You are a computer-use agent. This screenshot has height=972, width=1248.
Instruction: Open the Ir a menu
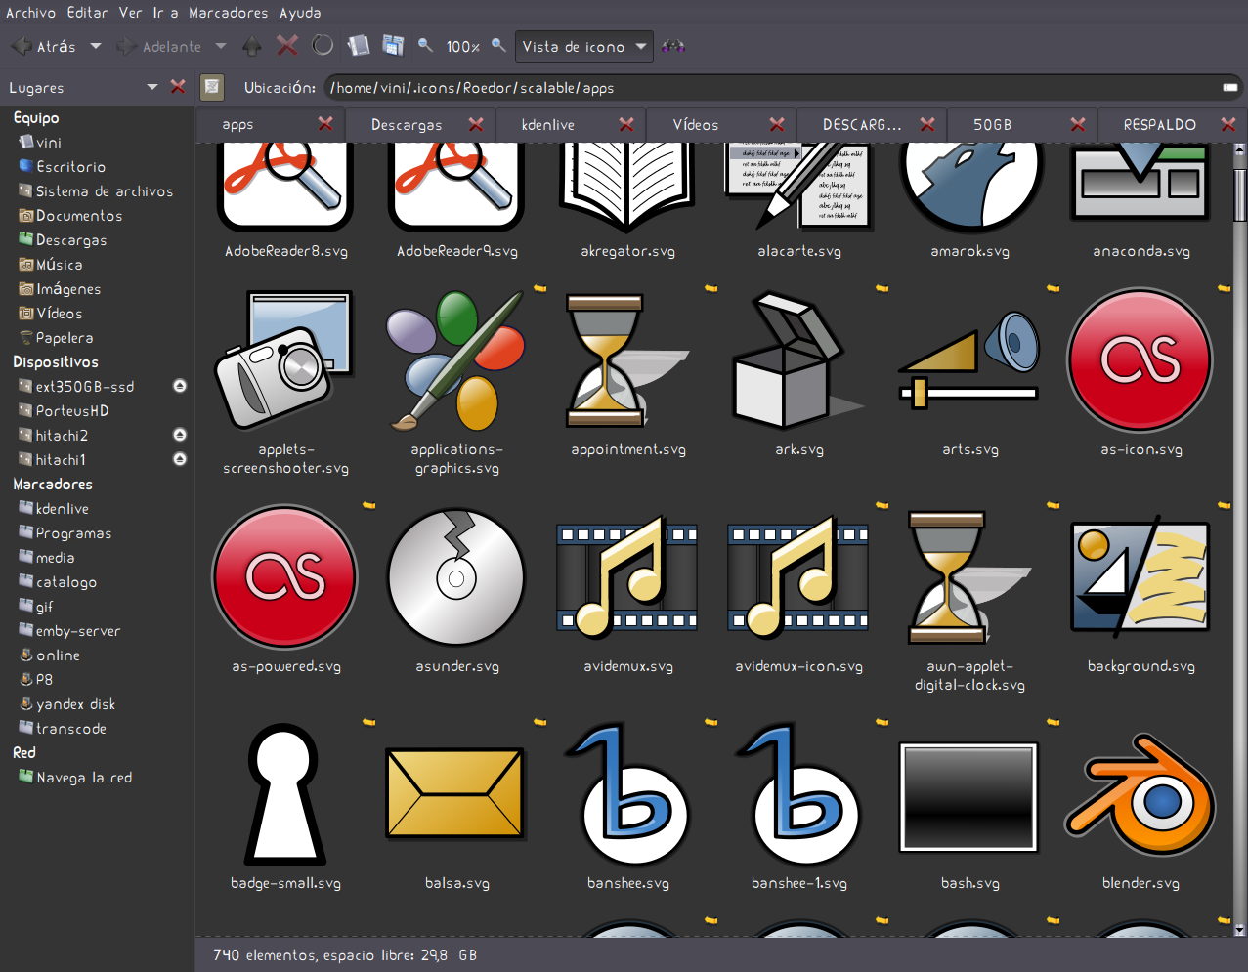(x=165, y=13)
